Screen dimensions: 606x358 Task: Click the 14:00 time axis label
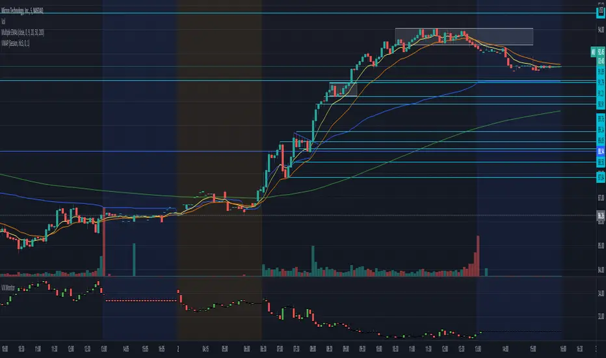tap(505, 349)
